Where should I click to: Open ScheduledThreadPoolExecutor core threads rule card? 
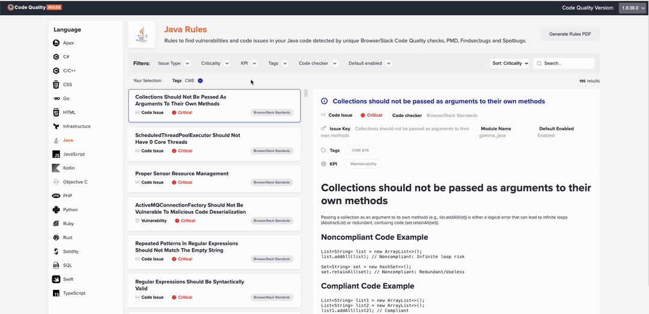point(215,144)
